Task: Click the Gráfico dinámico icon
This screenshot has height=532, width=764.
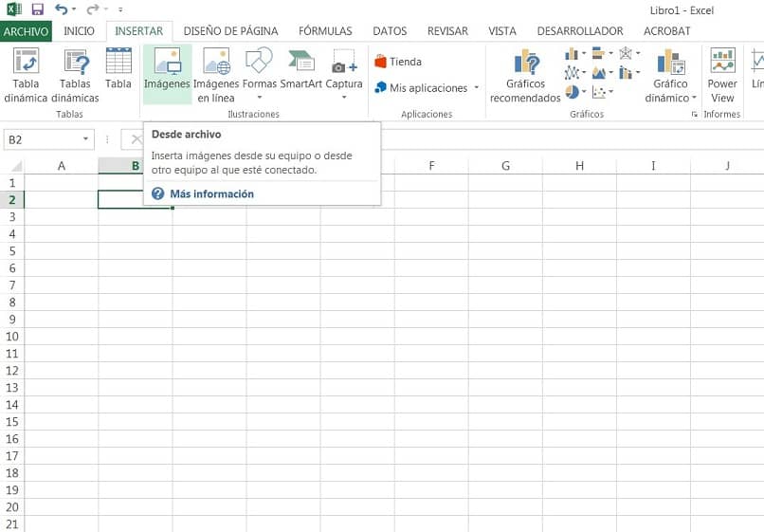Action: tap(671, 61)
